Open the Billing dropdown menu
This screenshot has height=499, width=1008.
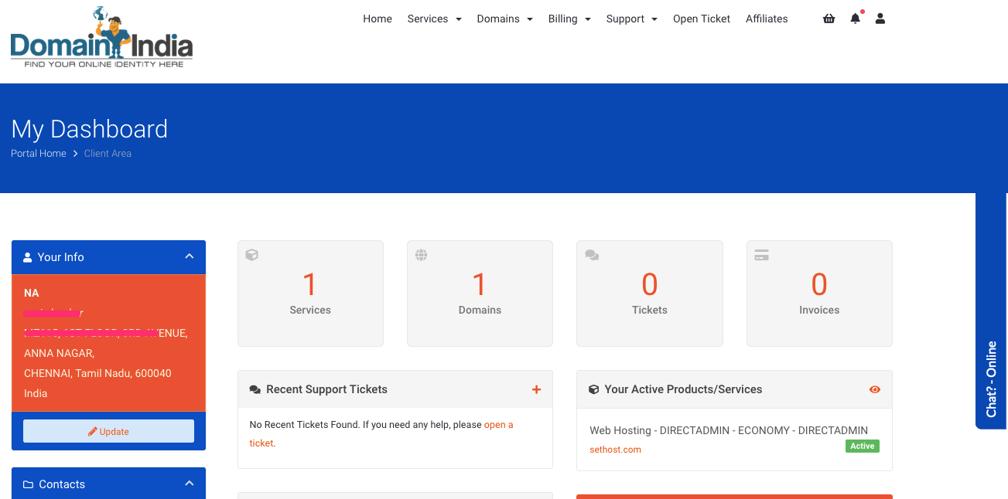(x=569, y=19)
